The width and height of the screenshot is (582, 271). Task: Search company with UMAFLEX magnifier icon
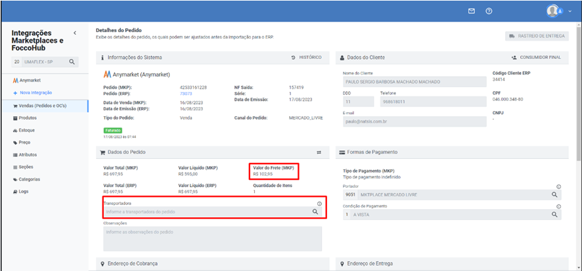coord(72,62)
